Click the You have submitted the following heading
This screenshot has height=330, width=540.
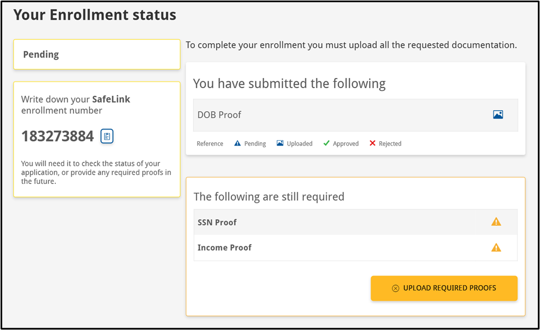289,84
